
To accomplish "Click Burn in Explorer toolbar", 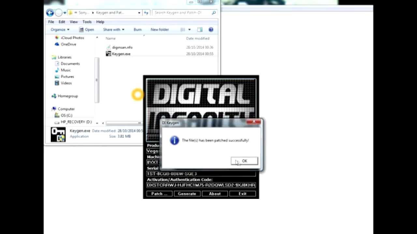I will [x=137, y=30].
